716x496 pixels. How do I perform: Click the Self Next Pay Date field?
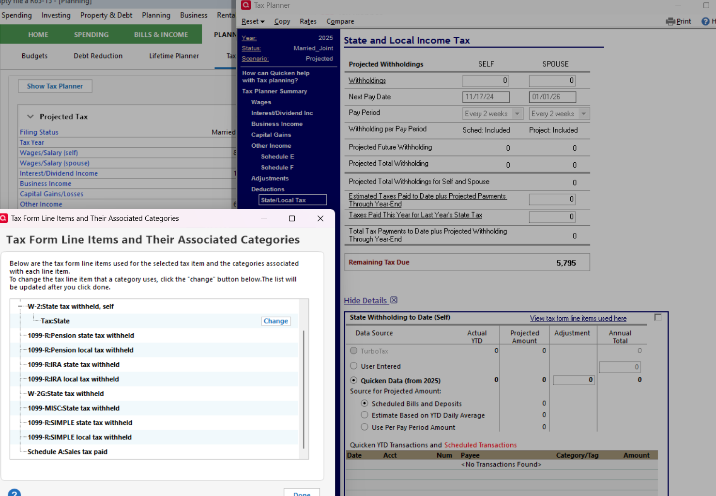point(486,97)
